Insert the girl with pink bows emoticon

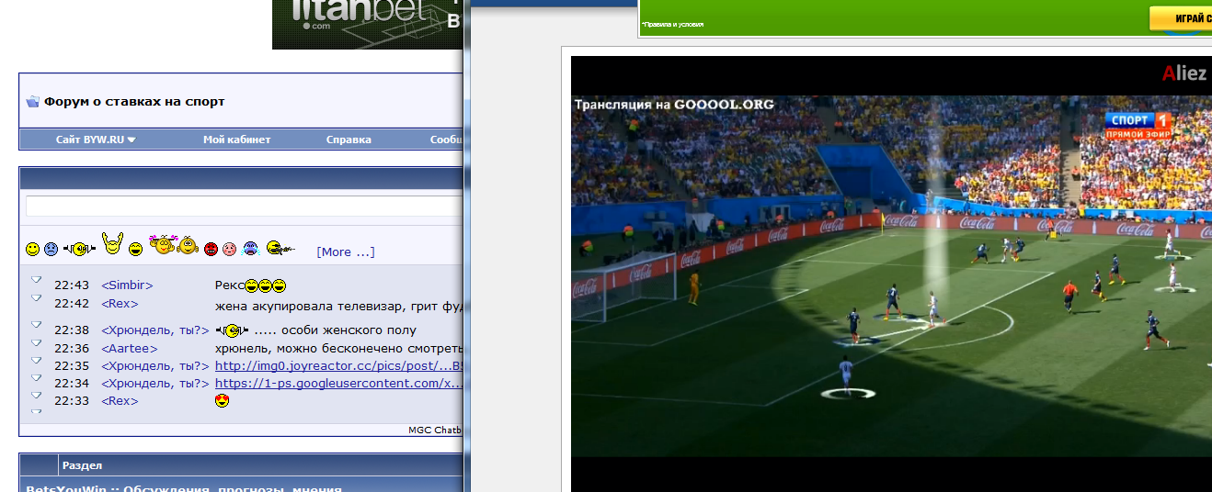coord(163,245)
